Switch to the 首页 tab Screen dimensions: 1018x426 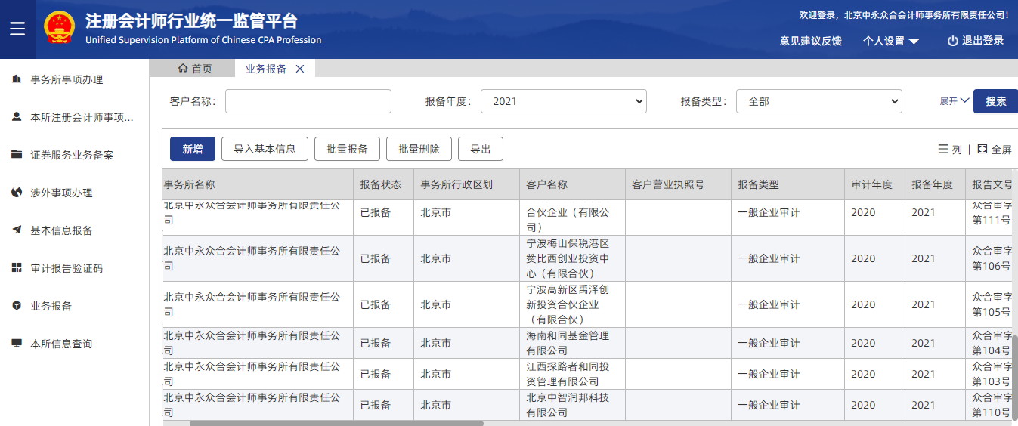pyautogui.click(x=194, y=69)
